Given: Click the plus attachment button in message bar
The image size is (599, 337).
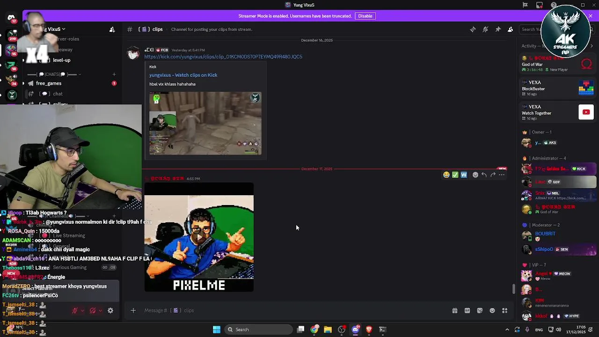Looking at the screenshot, I should (133, 310).
